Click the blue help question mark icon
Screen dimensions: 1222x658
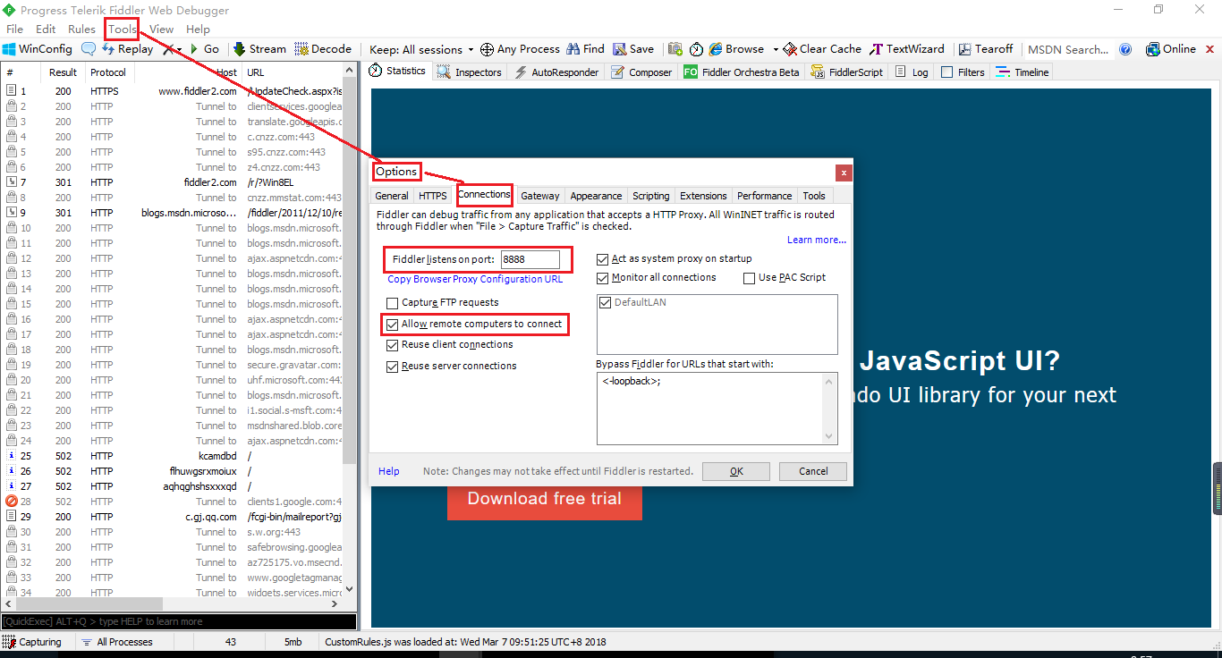pos(1125,49)
